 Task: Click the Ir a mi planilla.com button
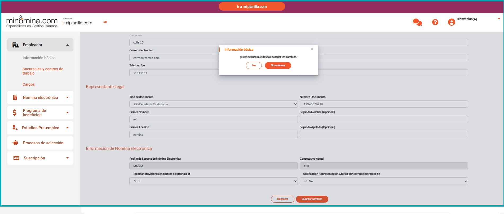point(252,7)
